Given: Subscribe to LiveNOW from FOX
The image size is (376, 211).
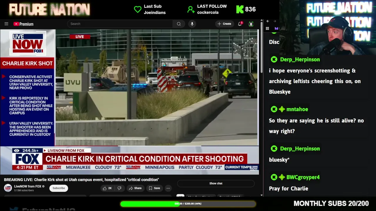Looking at the screenshot, I should click(59, 188).
